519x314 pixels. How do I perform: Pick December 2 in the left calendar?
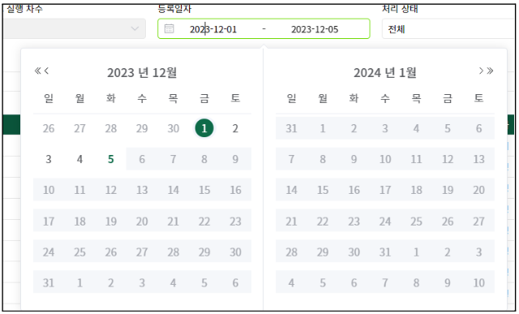click(x=235, y=128)
